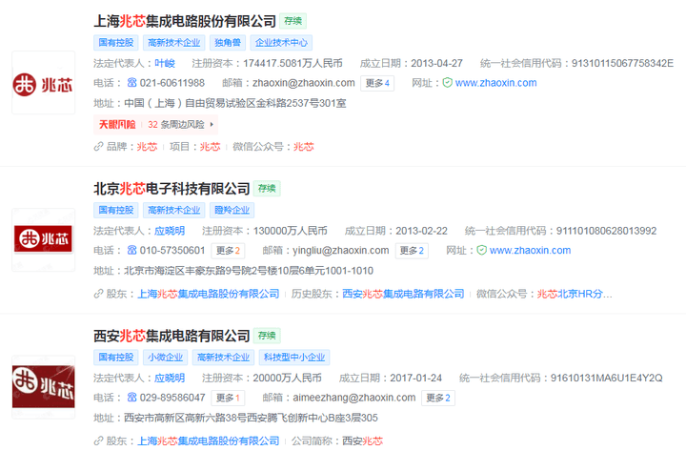Screen dimensions: 686x451
Task: Open the 上海兆芯集成电路股份有限公司 company title
Action: tap(185, 21)
